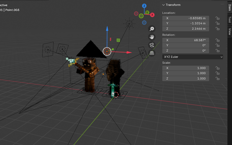
Task: Lock Location Z value
Action: pos(217,29)
